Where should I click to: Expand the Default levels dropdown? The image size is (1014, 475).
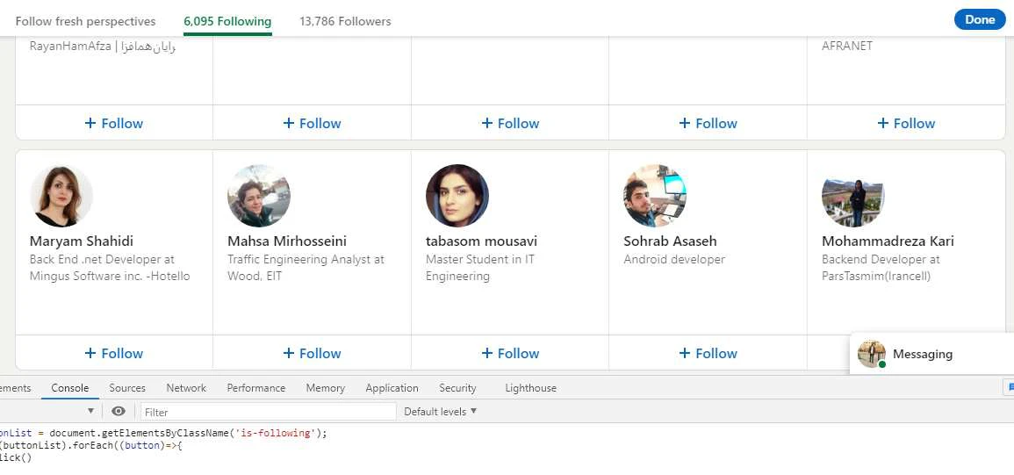point(440,411)
